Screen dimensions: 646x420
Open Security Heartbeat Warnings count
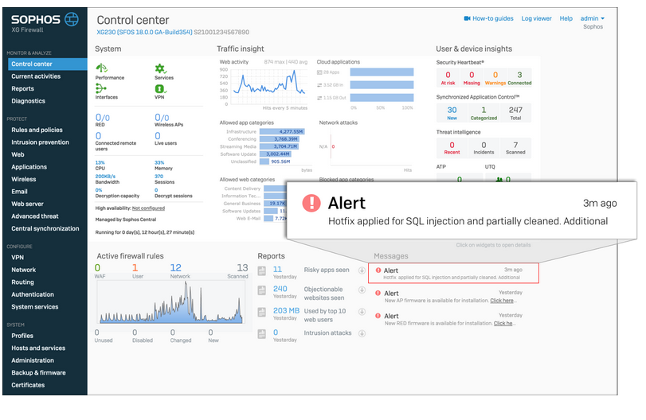[x=495, y=77]
